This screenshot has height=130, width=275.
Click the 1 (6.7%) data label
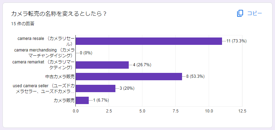(x=101, y=100)
